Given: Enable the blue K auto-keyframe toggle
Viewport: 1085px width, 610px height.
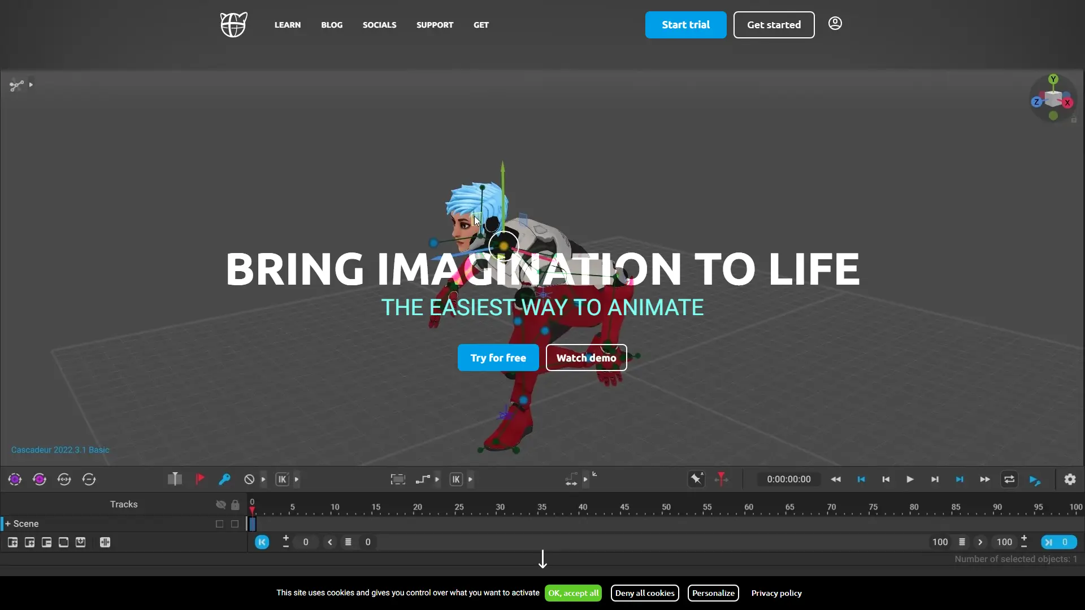Looking at the screenshot, I should click(x=262, y=542).
